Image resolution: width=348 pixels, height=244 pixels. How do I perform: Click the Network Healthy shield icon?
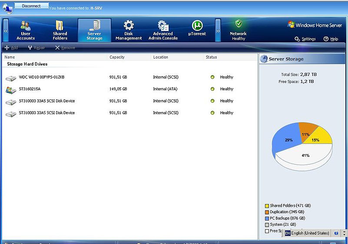238,24
